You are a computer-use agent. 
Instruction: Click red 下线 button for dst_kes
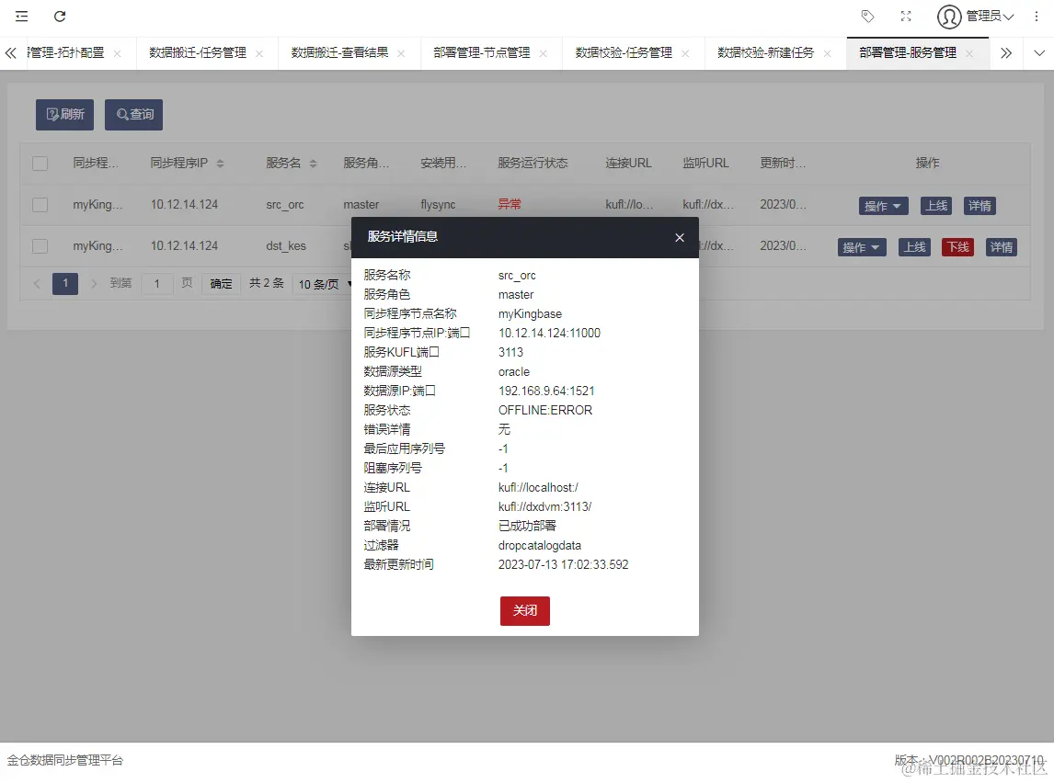957,248
